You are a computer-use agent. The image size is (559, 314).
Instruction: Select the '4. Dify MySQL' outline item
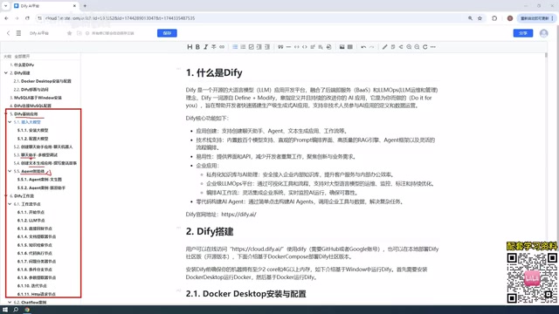tap(31, 106)
